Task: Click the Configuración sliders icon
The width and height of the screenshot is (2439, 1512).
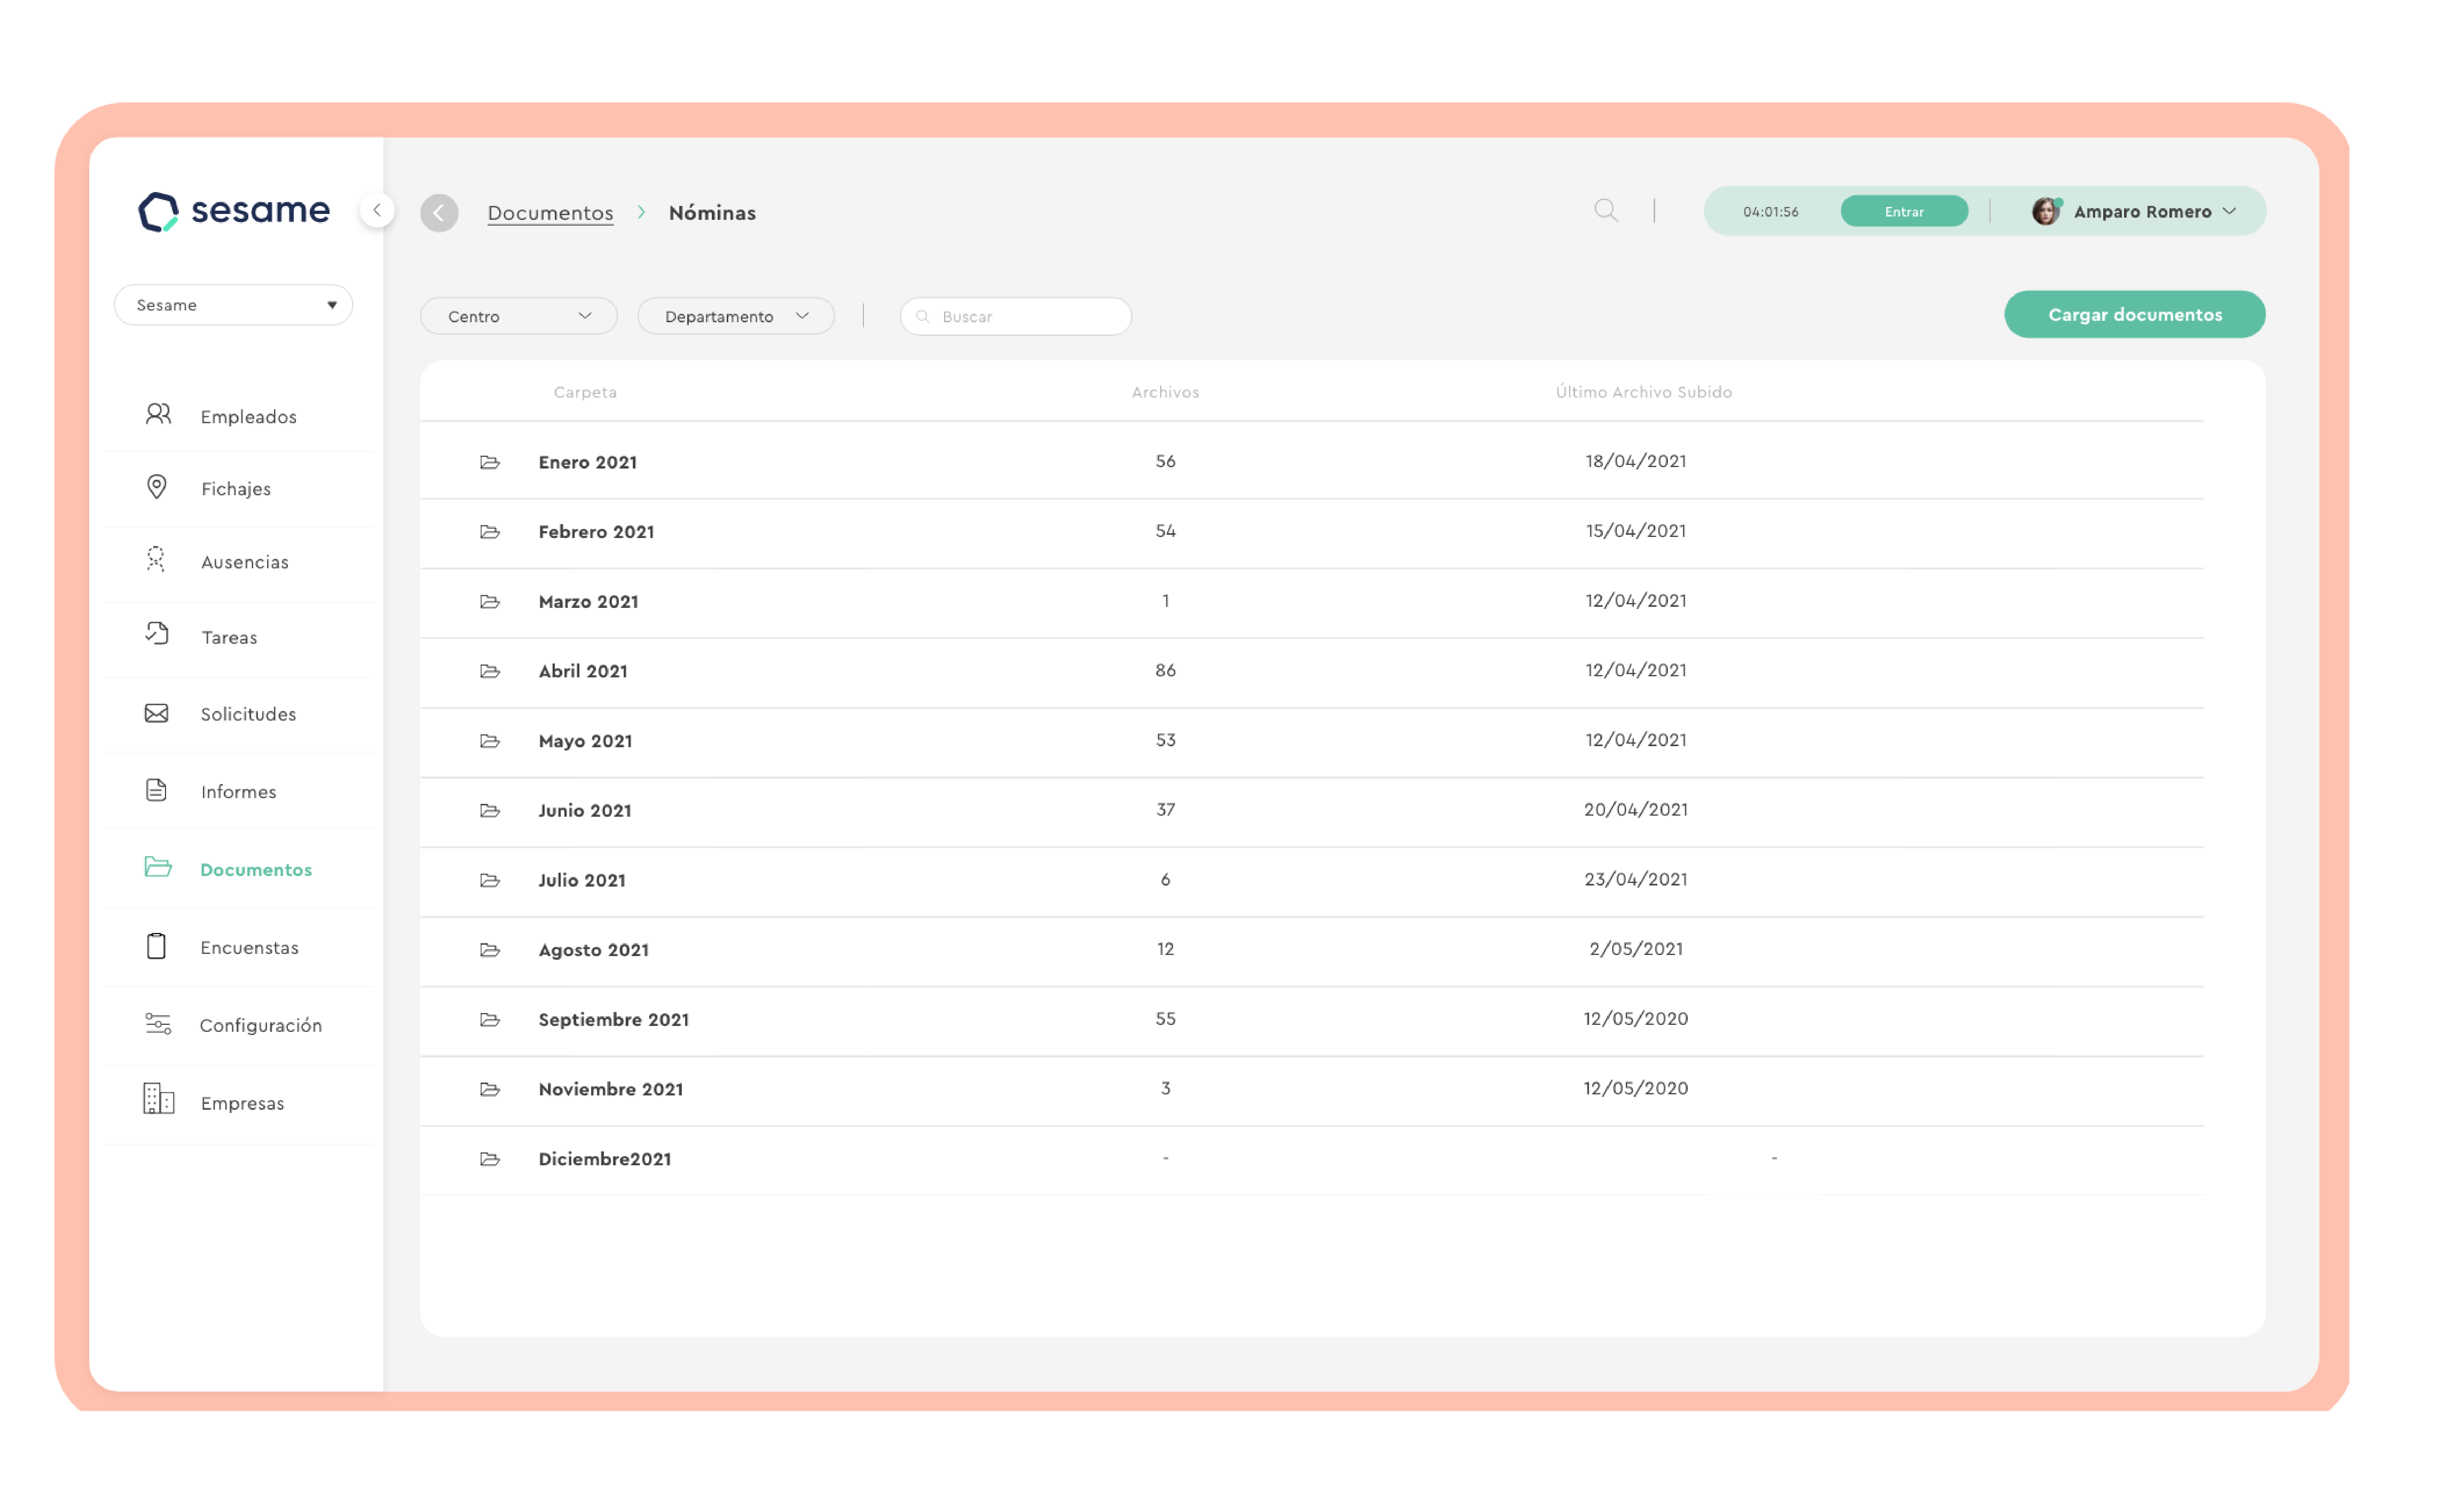Action: tap(158, 1024)
